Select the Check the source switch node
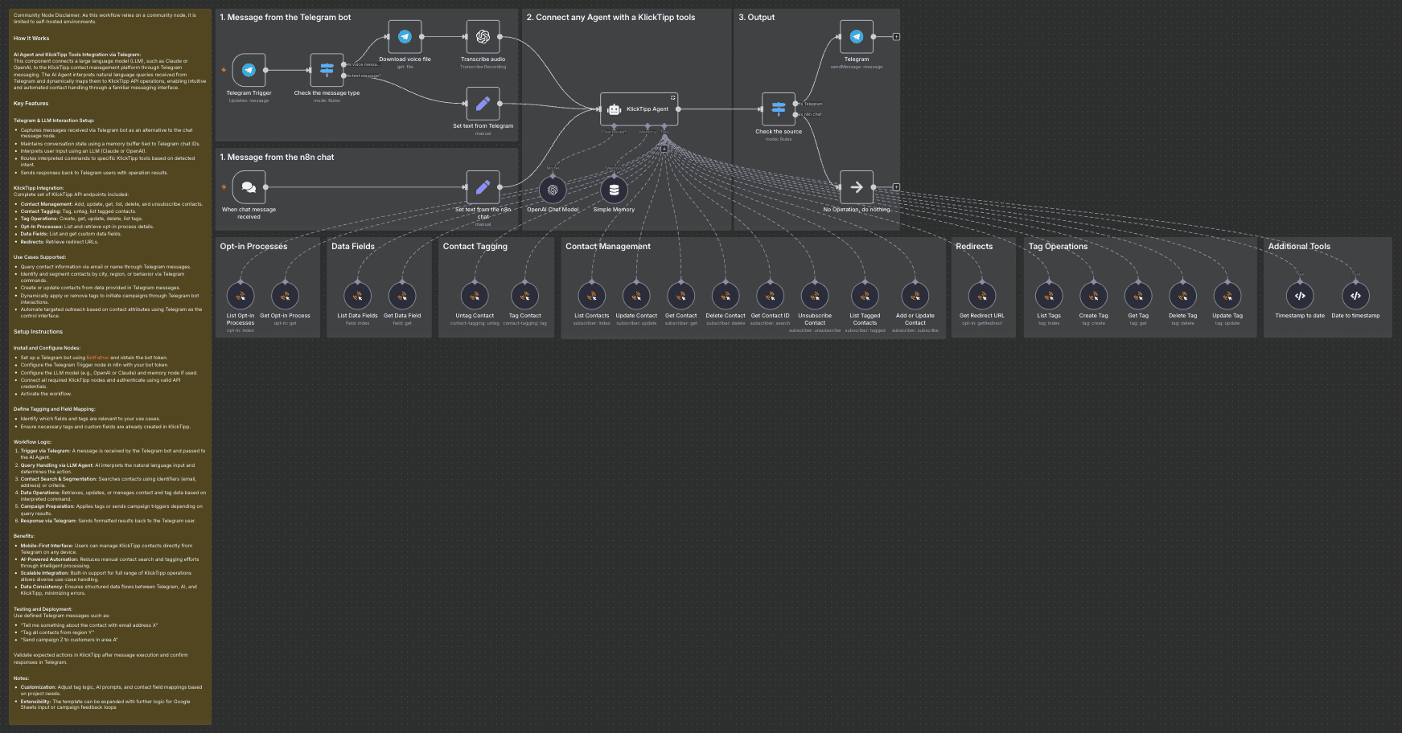Image resolution: width=1402 pixels, height=733 pixels. point(779,109)
